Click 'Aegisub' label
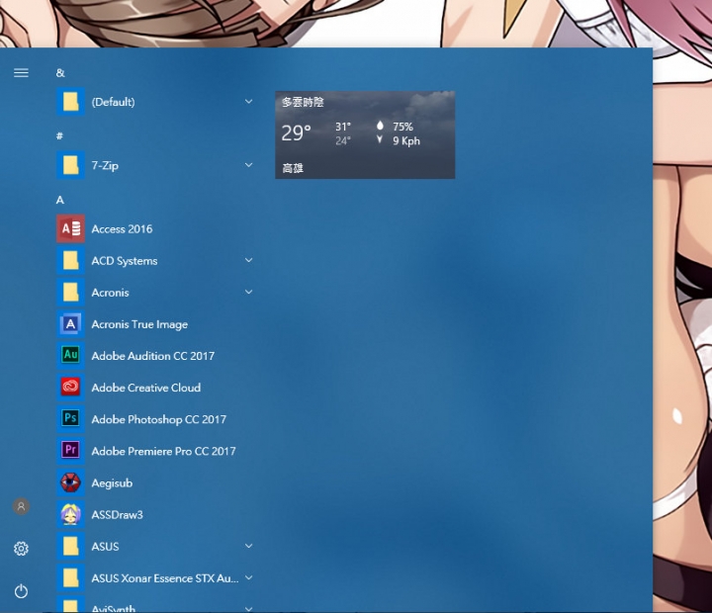The height and width of the screenshot is (613, 712). pyautogui.click(x=112, y=483)
